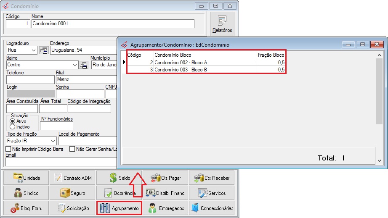Viewport: 388px width, 218px height.
Task: Click the Nome input field
Action: [x=113, y=24]
